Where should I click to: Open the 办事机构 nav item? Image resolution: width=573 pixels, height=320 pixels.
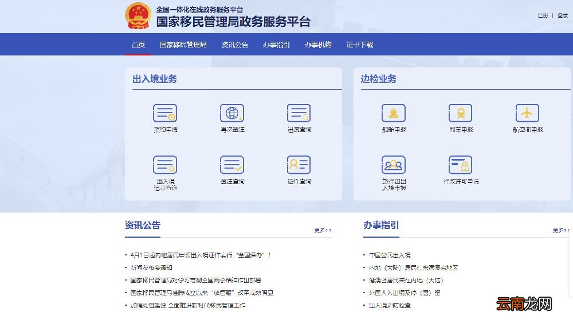(x=318, y=45)
